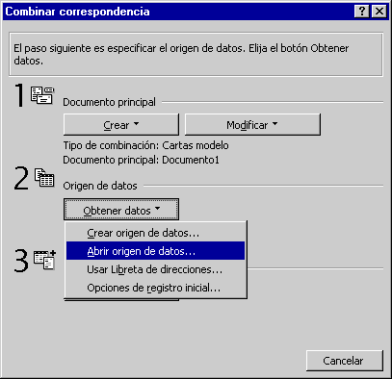The height and width of the screenshot is (379, 392).
Task: Click the instruction text box at top
Action: 196,55
